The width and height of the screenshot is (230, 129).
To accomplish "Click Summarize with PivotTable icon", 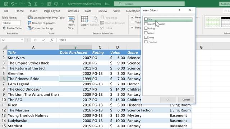I will coord(29,18).
